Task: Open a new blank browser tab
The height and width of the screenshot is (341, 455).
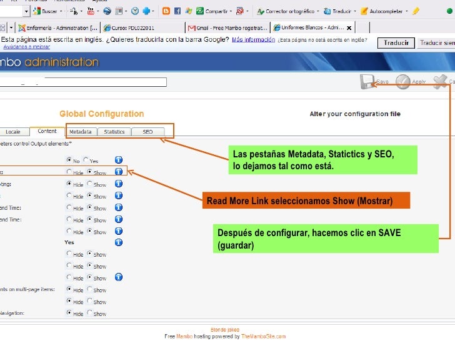Action: coord(362,28)
